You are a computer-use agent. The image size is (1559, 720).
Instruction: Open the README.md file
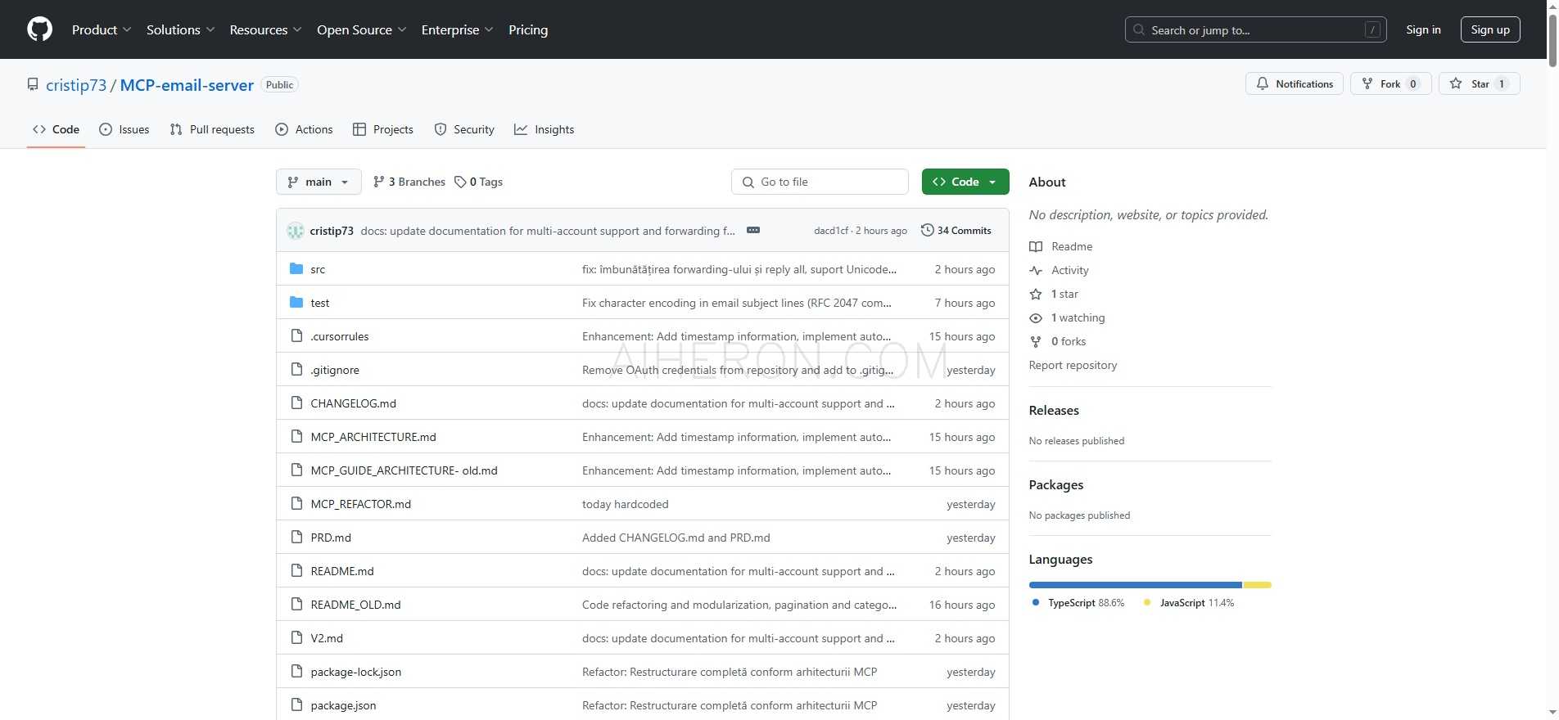click(342, 571)
